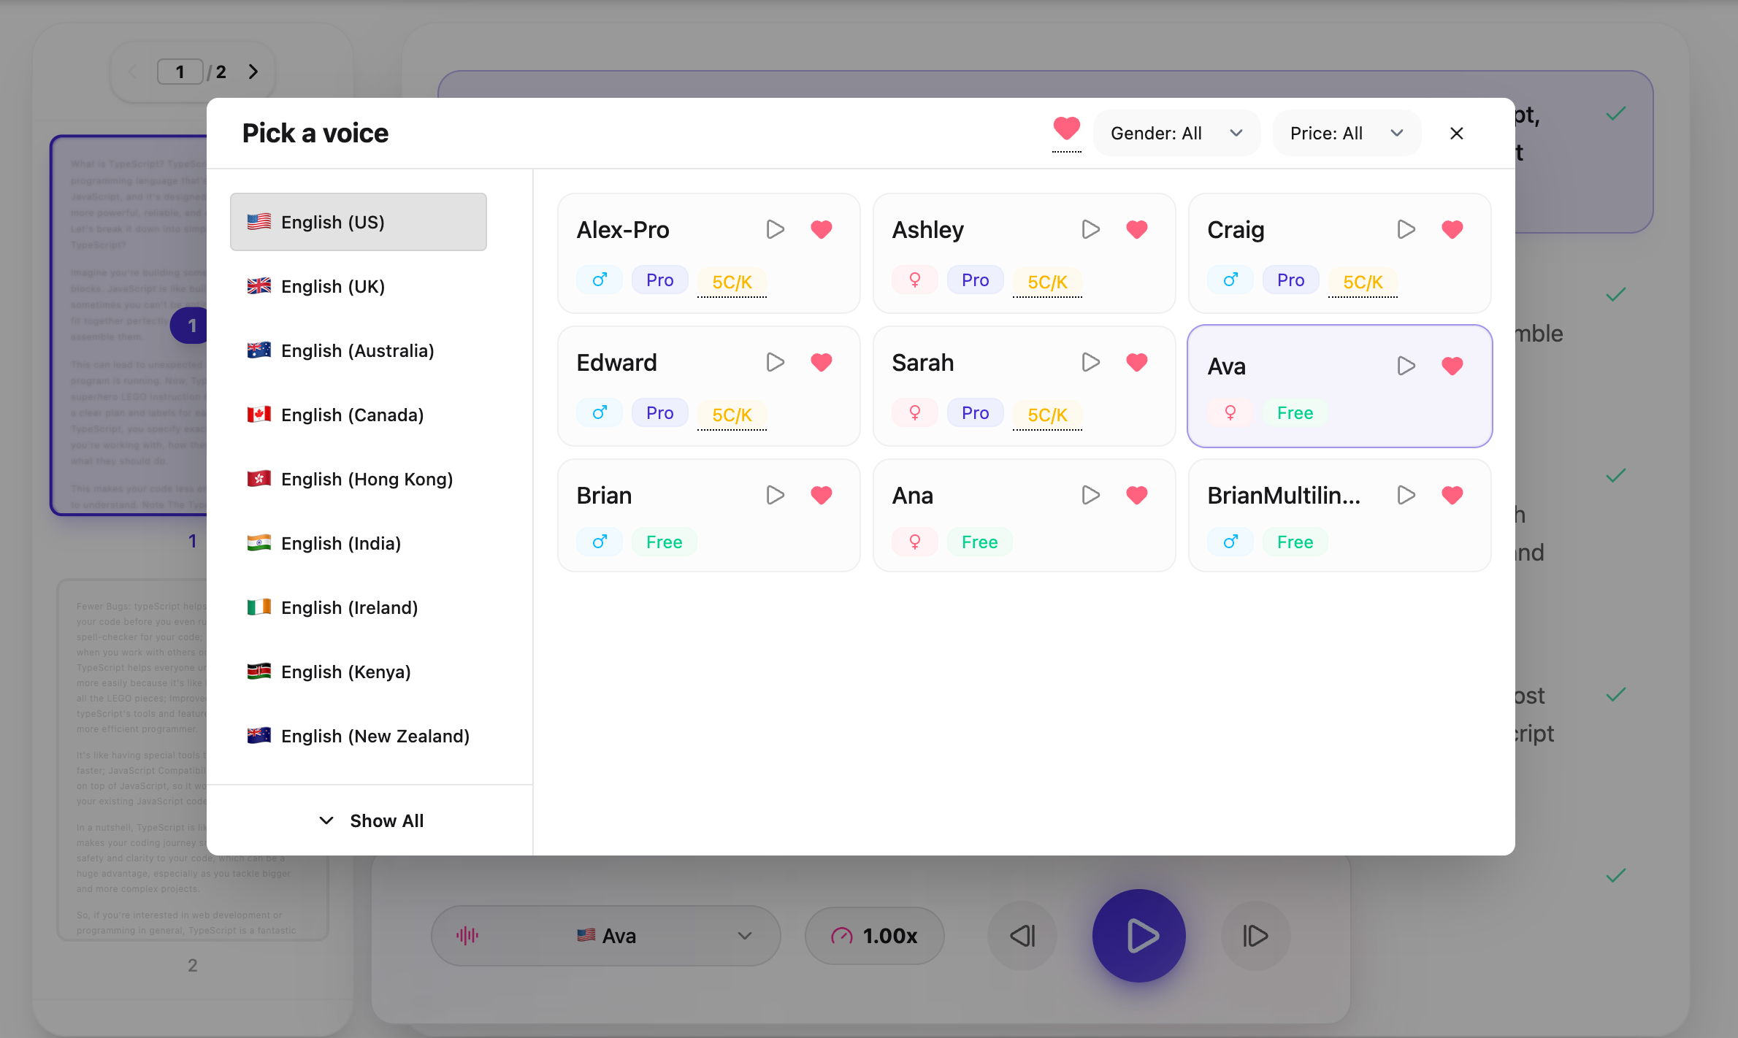Viewport: 1738px width, 1038px height.
Task: Play the Craig voice preview
Action: pos(1406,229)
